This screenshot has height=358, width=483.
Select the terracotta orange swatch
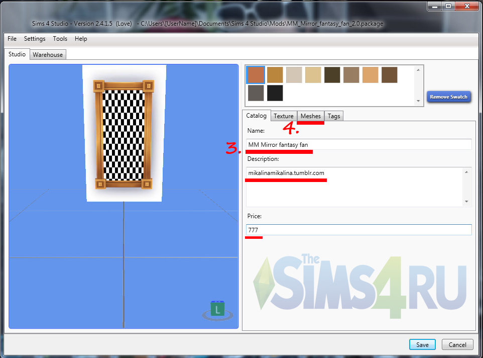(256, 75)
